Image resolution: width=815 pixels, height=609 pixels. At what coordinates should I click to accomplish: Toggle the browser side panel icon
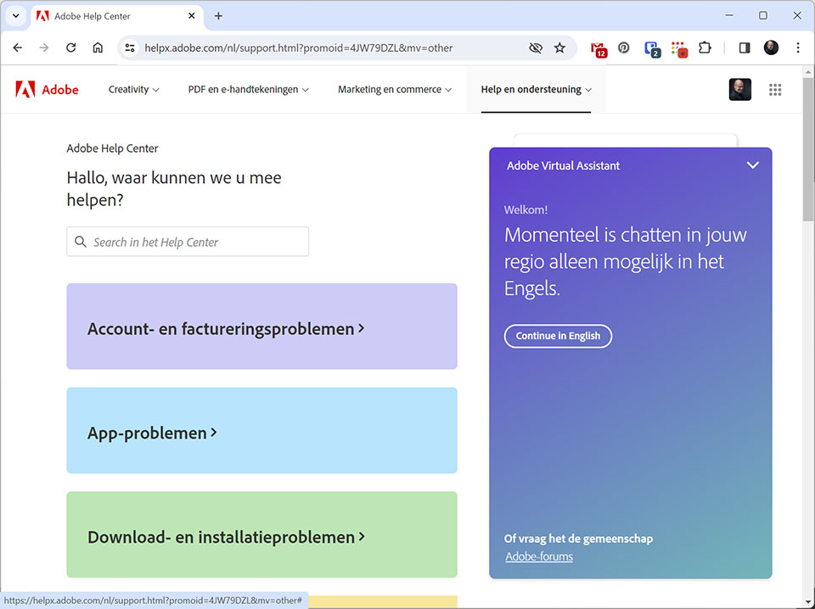tap(745, 47)
